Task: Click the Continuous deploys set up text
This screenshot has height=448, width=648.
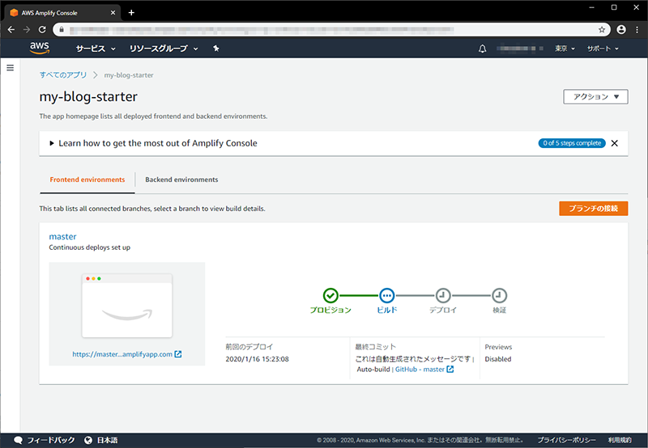Action: tap(90, 247)
